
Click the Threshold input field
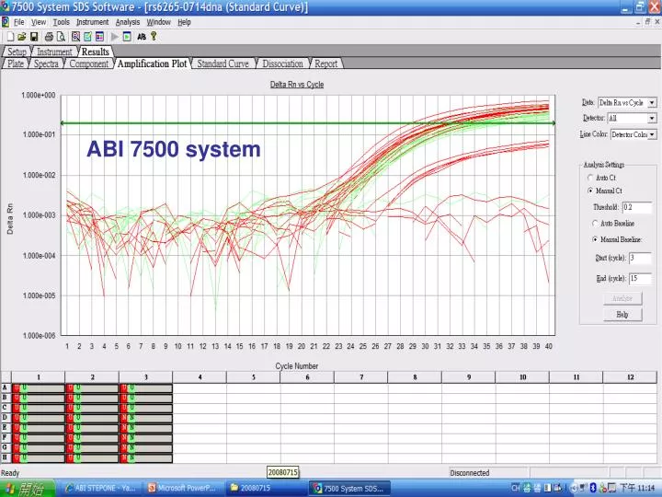[637, 207]
